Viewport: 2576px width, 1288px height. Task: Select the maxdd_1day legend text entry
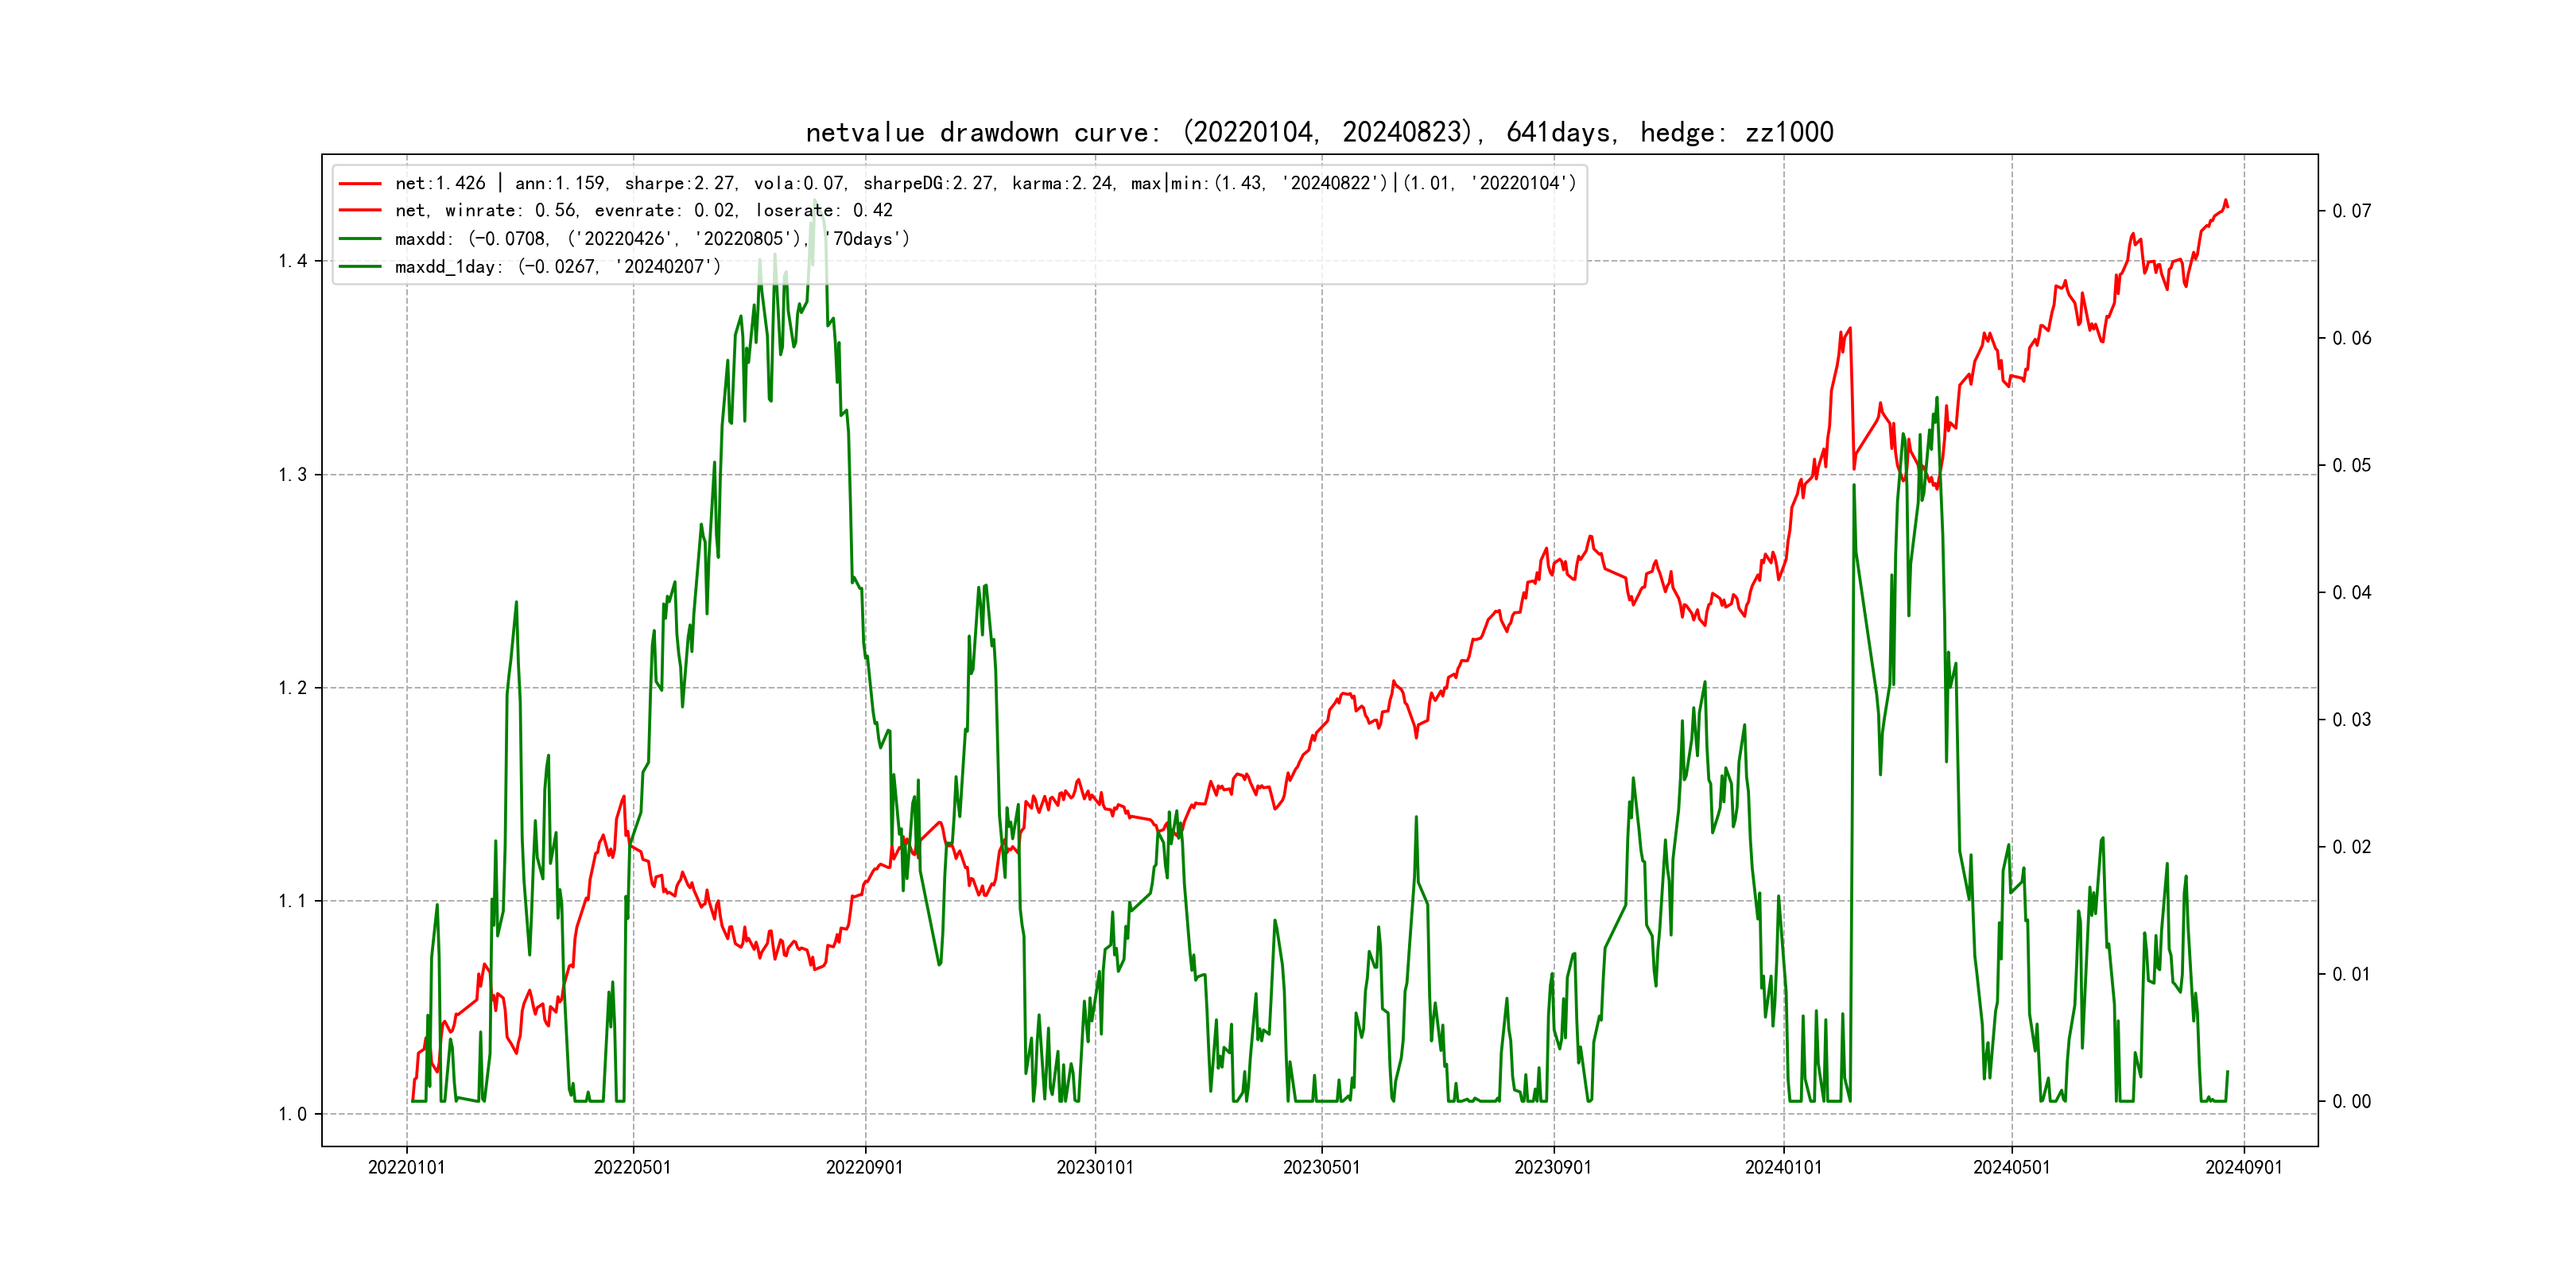coord(557,267)
